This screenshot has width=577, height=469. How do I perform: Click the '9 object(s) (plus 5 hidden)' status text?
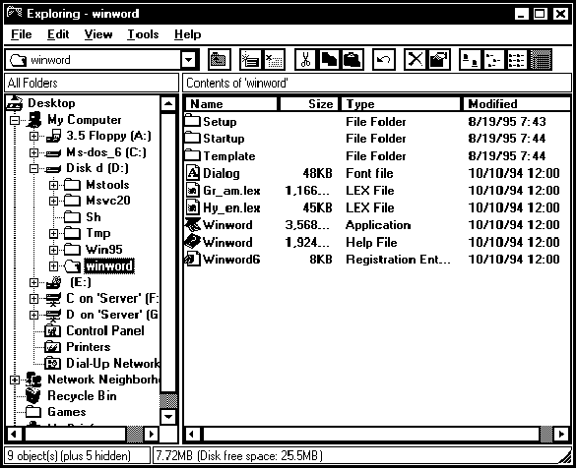pyautogui.click(x=69, y=456)
